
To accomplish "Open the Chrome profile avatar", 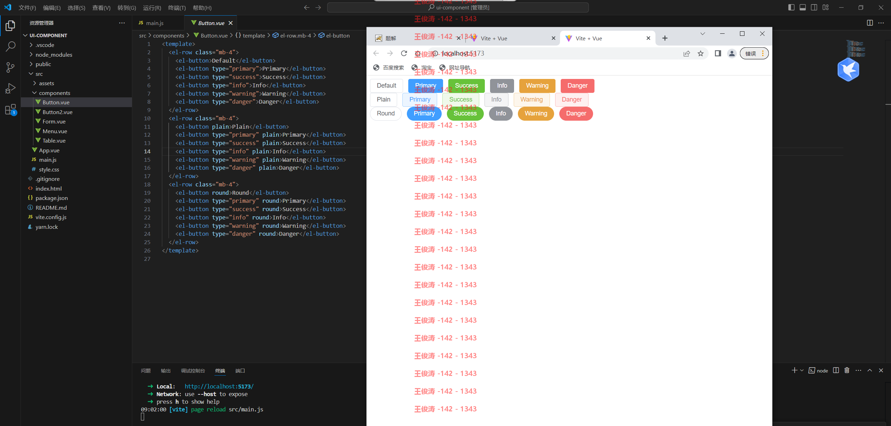I will pos(732,53).
